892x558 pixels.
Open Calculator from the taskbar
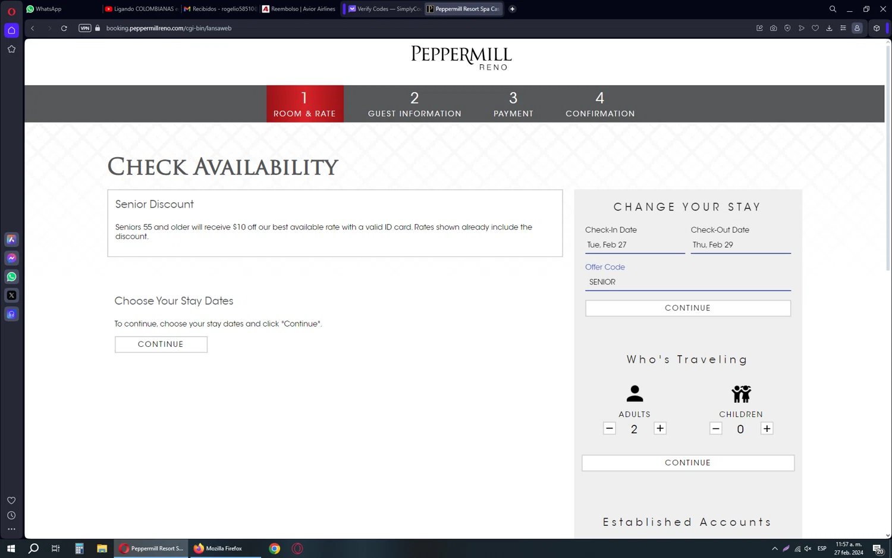79,548
